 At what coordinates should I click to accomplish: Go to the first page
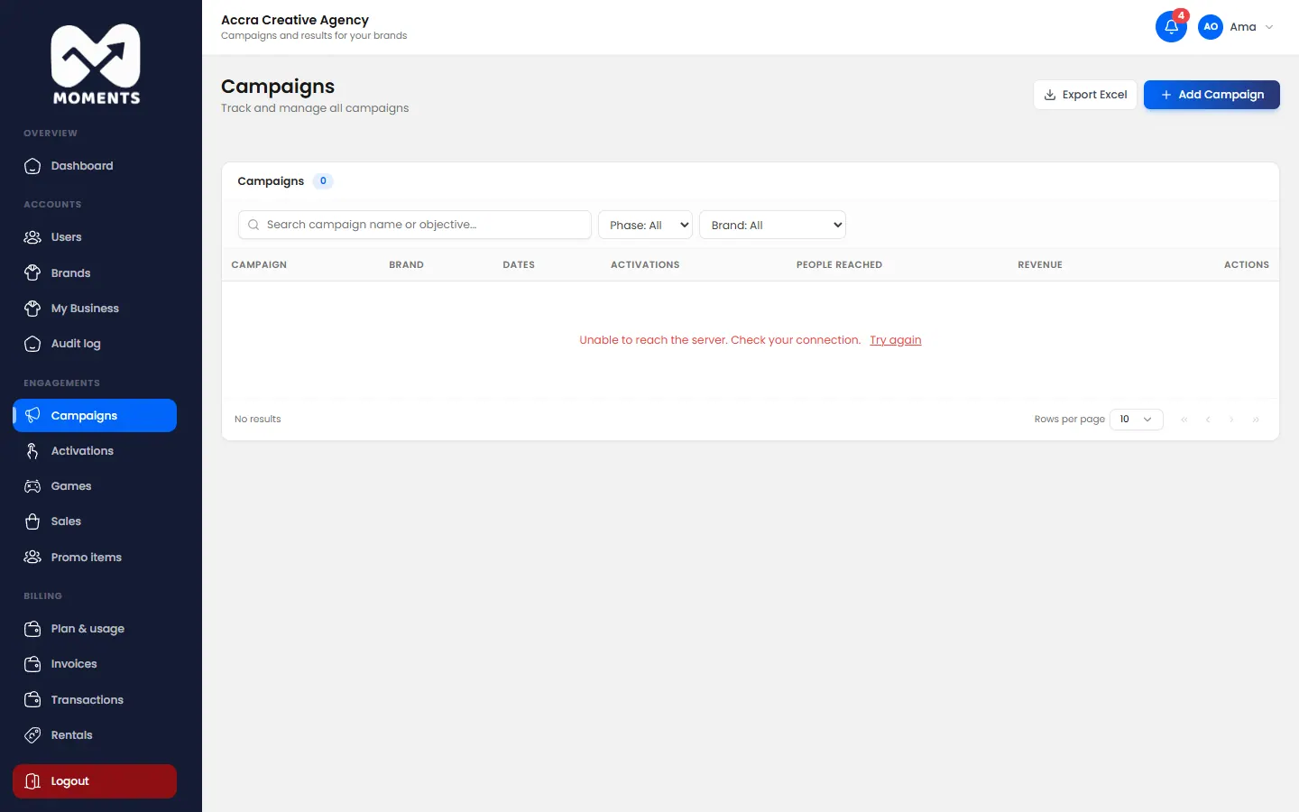(1184, 420)
